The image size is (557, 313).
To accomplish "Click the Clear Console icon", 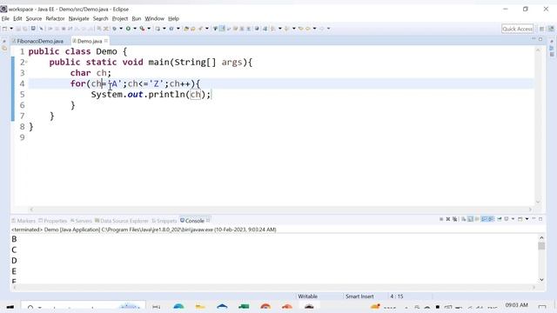I will point(464,219).
